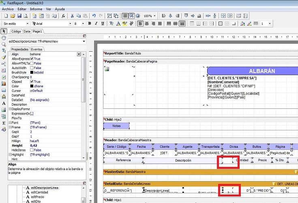
Task: Open the font name Arial dropdown
Action: coord(69,24)
